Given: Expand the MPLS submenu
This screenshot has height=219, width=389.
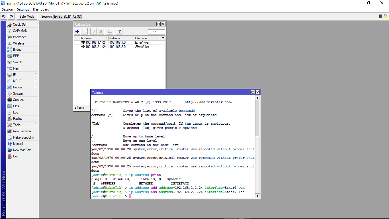Looking at the screenshot, I should coord(22,81).
